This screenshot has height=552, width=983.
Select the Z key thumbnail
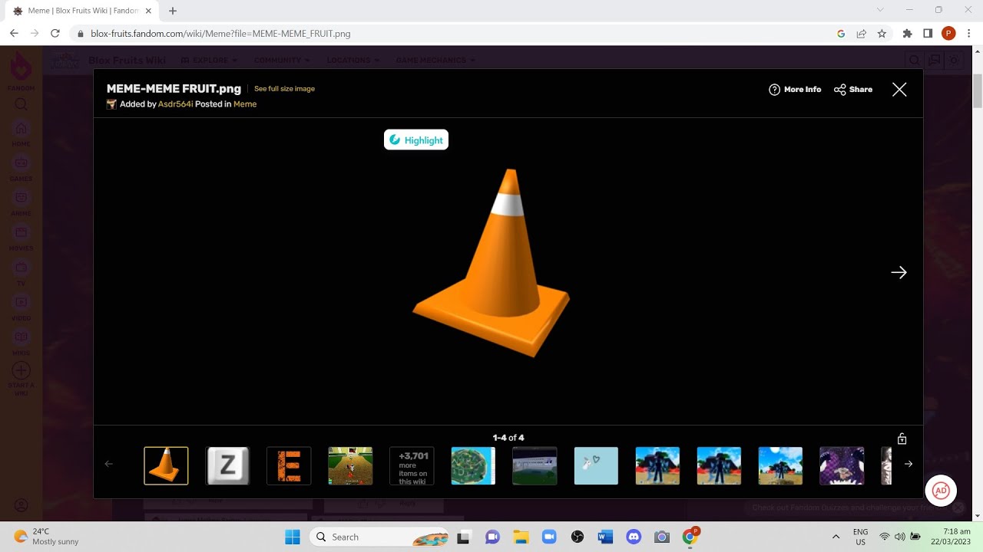point(227,465)
